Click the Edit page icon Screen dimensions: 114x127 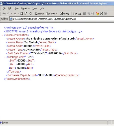pyautogui.click(x=84, y=13)
